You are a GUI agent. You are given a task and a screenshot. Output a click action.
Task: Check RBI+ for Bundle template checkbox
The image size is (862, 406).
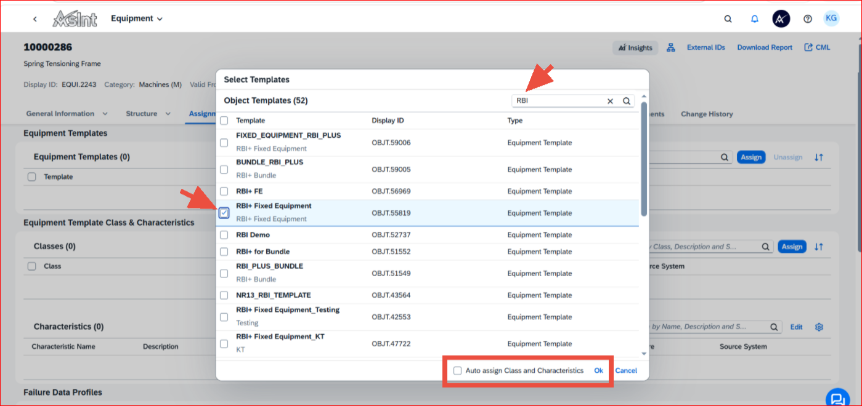click(x=224, y=252)
